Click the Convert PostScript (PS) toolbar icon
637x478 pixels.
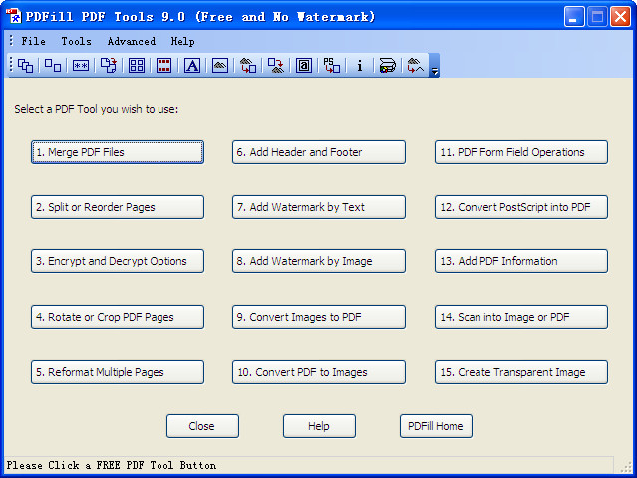coord(332,66)
